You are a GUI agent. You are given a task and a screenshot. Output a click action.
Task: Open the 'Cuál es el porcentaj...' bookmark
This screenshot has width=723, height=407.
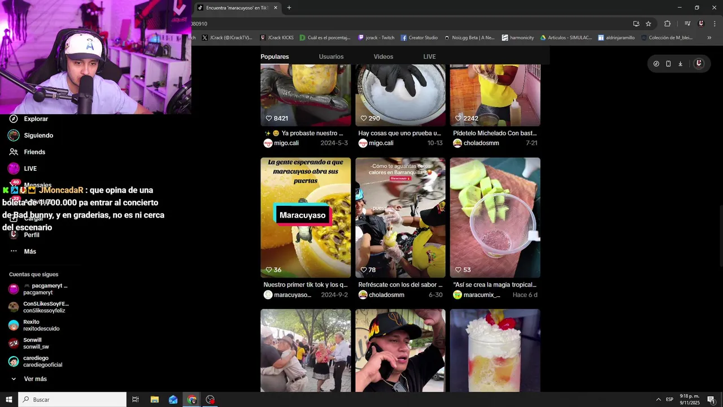click(x=325, y=38)
